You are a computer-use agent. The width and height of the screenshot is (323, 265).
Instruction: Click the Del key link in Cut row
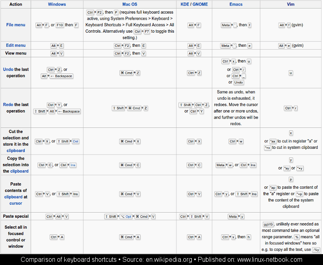click(76, 141)
